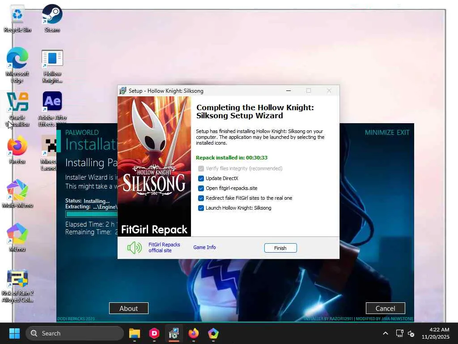
Task: Minimize the Silksong setup window
Action: coord(288,90)
